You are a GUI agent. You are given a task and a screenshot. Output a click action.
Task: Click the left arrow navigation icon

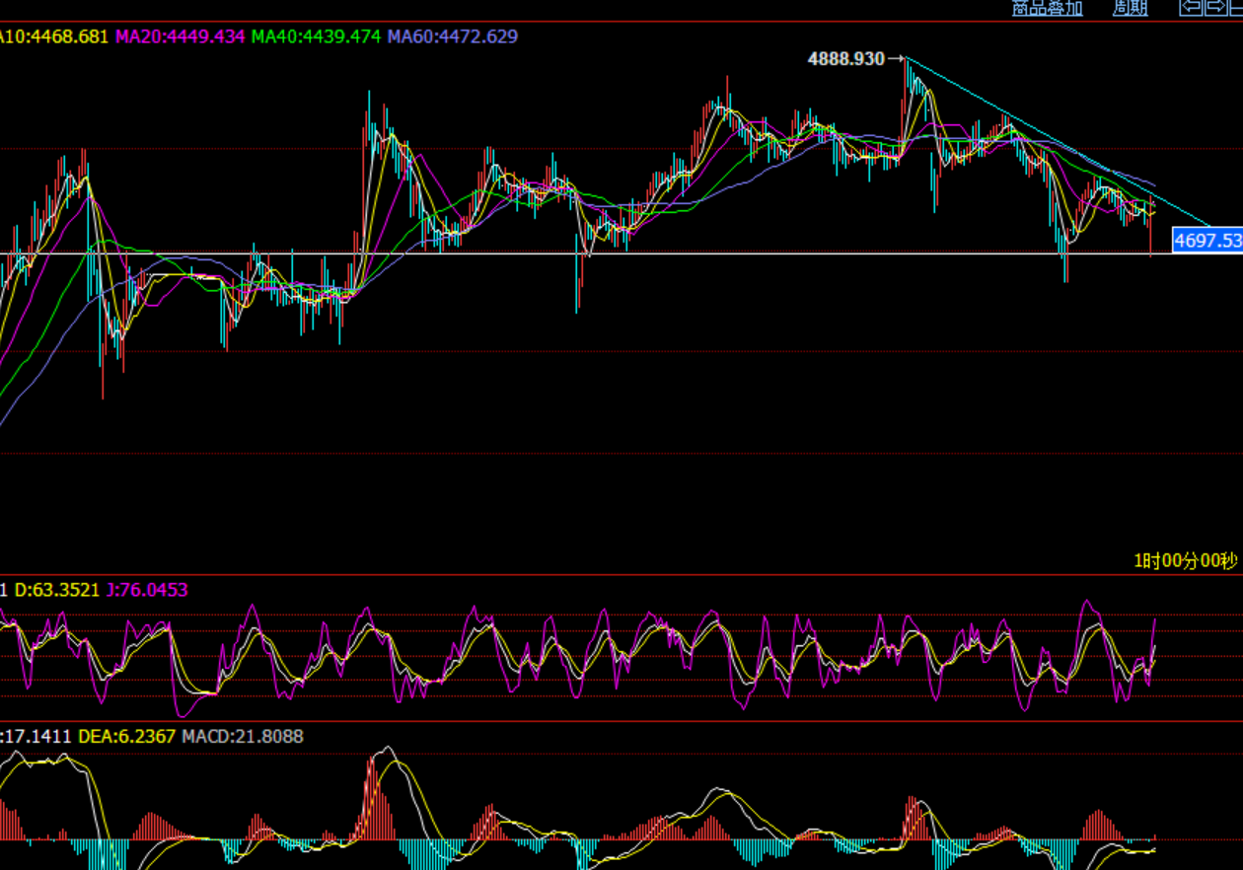[x=1191, y=8]
